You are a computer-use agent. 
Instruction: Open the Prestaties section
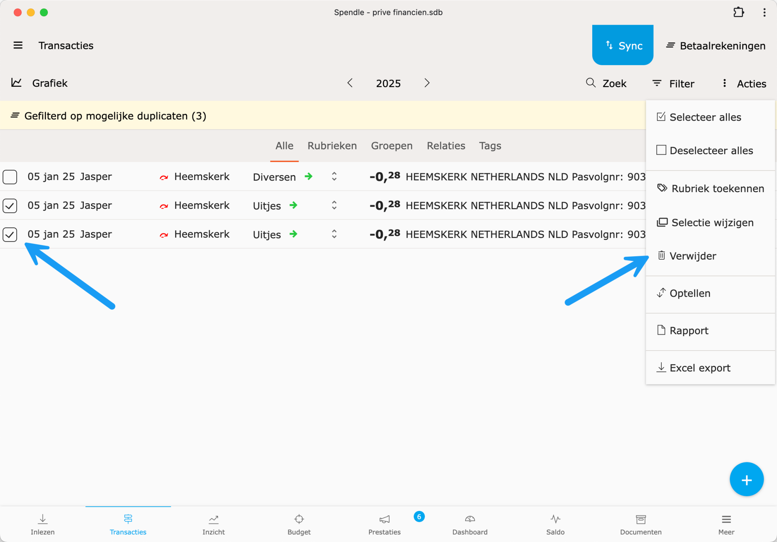[x=384, y=525]
